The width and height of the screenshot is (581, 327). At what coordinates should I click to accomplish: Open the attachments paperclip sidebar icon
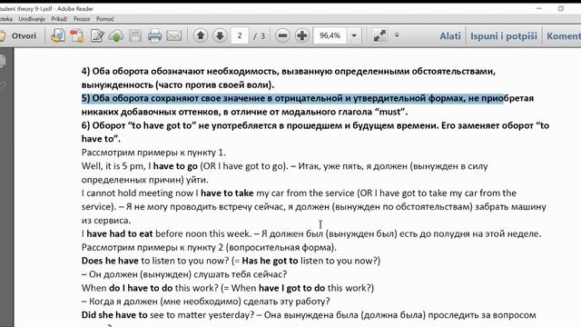coord(3,88)
